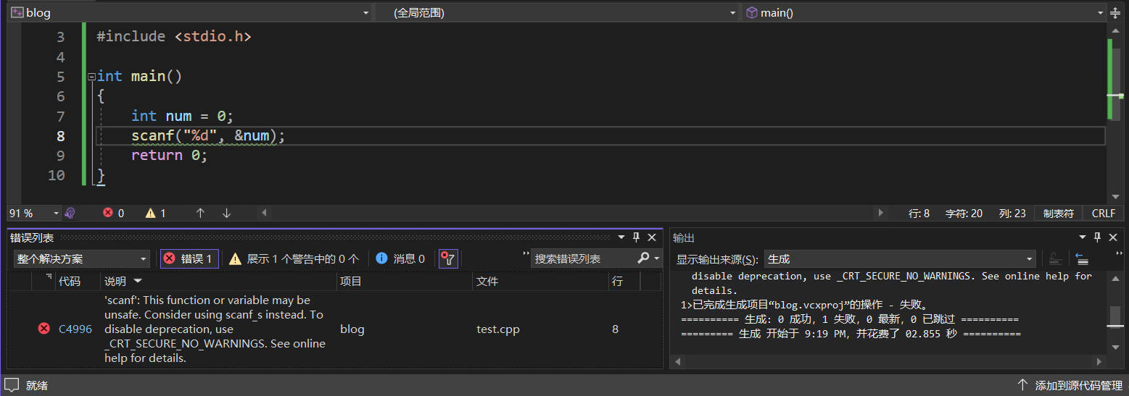Close the 错误列表 panel
1129x396 pixels.
(x=651, y=237)
